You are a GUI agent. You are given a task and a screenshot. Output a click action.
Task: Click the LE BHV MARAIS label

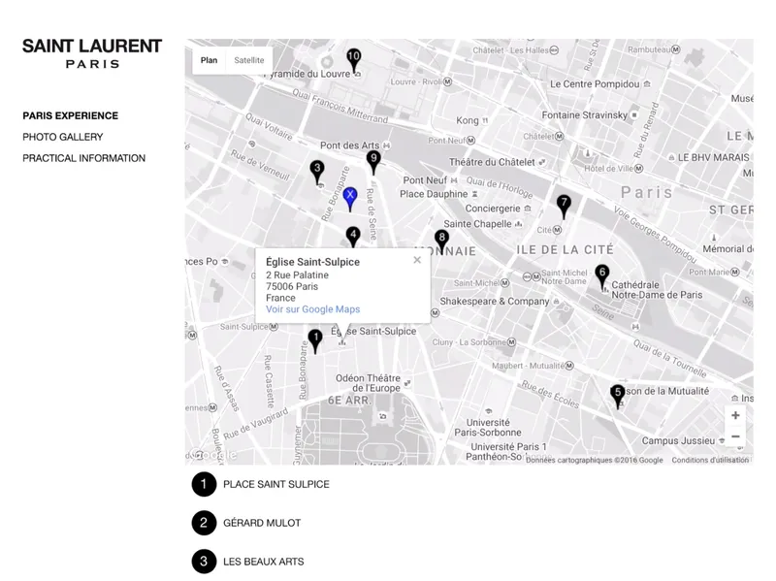[713, 158]
